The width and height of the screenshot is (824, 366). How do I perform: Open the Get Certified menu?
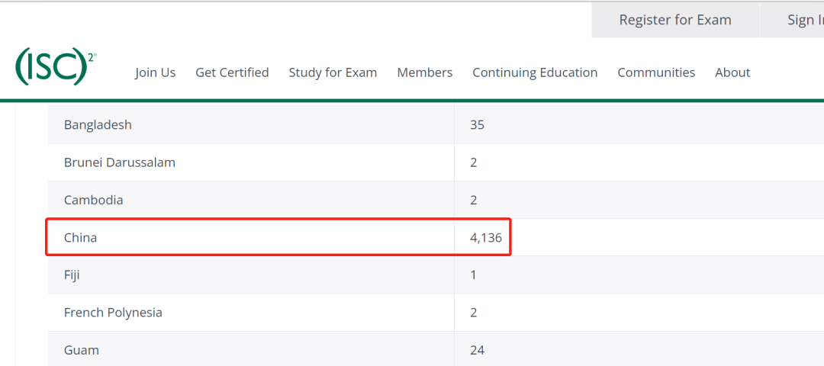click(x=232, y=72)
